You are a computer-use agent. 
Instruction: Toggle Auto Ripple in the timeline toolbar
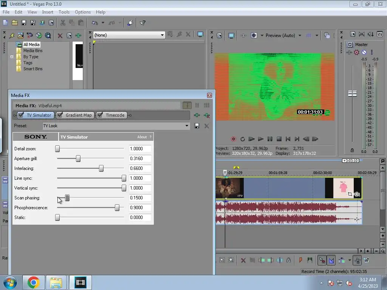[x=342, y=260]
